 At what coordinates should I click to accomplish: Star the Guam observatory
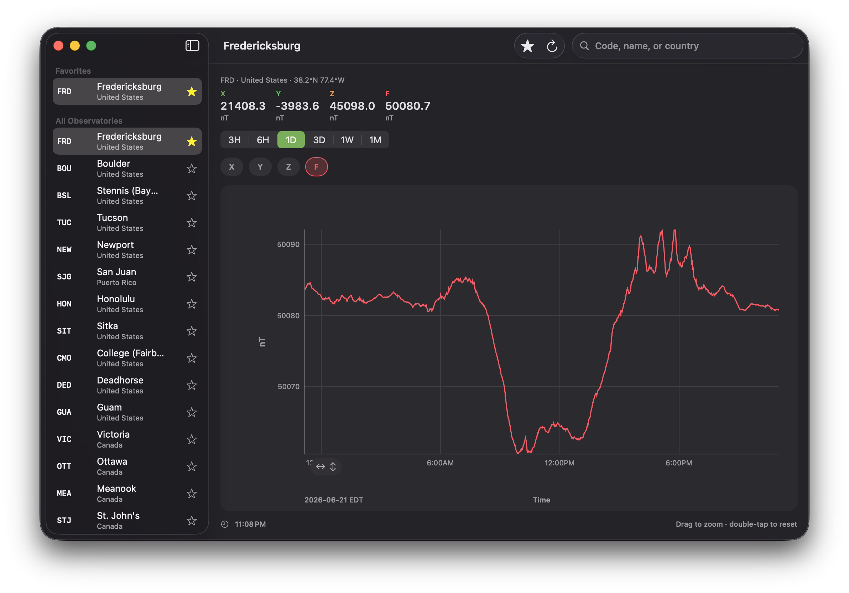192,412
